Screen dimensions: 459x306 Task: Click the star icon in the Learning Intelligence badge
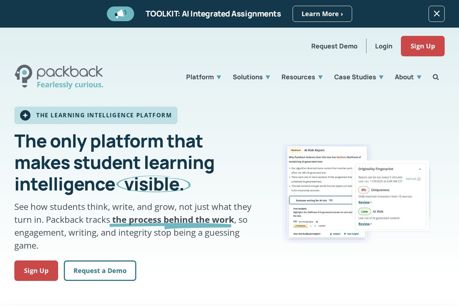[25, 115]
